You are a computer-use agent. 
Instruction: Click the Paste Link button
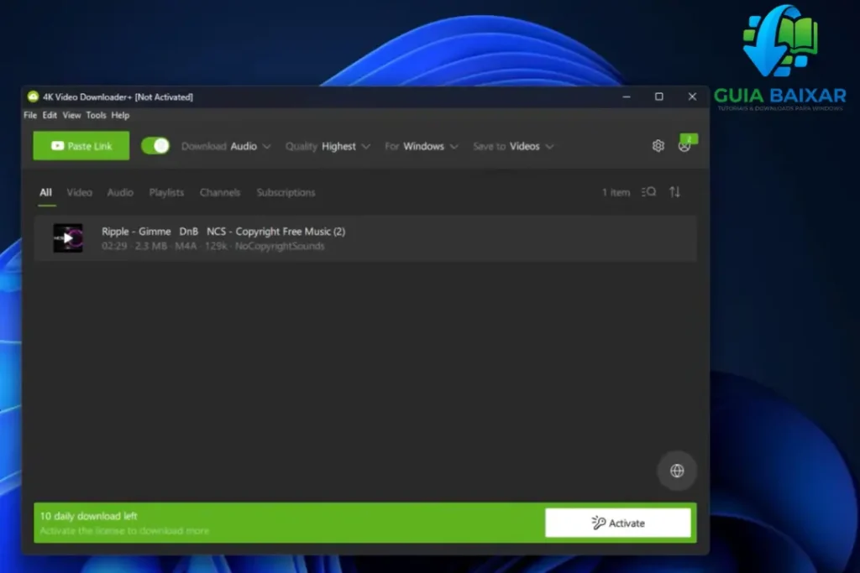click(x=81, y=146)
